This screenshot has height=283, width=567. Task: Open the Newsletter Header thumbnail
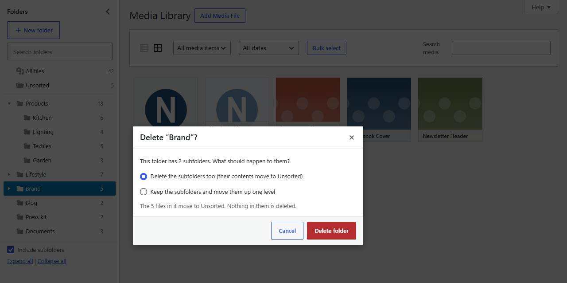tap(450, 110)
